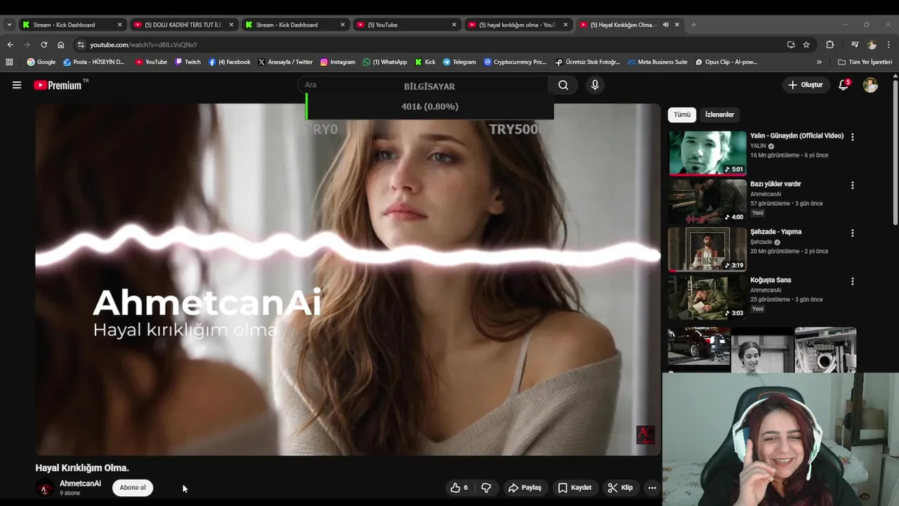Subscribe with the Abone ol button

coord(133,488)
